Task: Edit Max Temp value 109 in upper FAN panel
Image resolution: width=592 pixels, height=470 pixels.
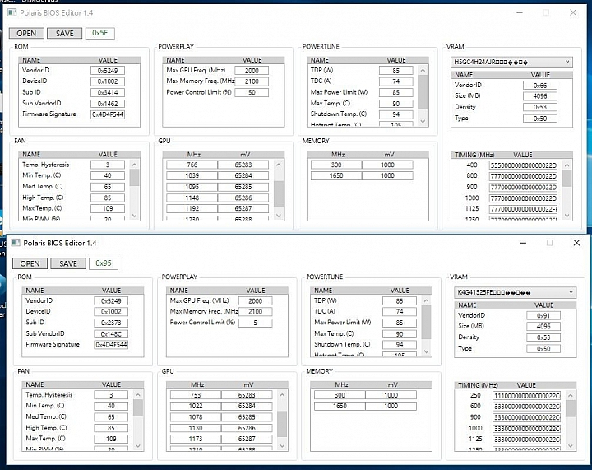Action: click(x=108, y=208)
